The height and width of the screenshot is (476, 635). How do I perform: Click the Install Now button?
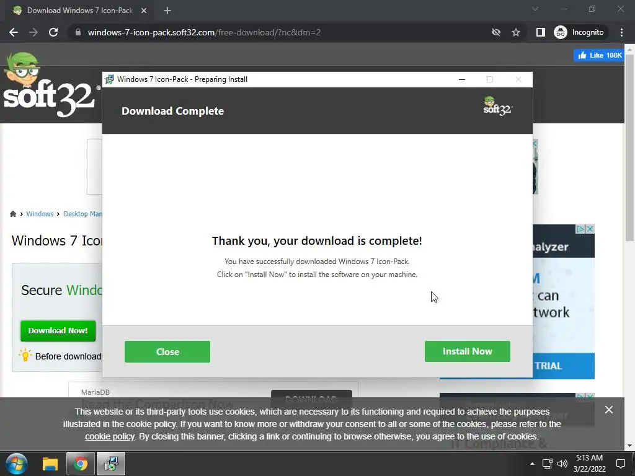pyautogui.click(x=468, y=351)
